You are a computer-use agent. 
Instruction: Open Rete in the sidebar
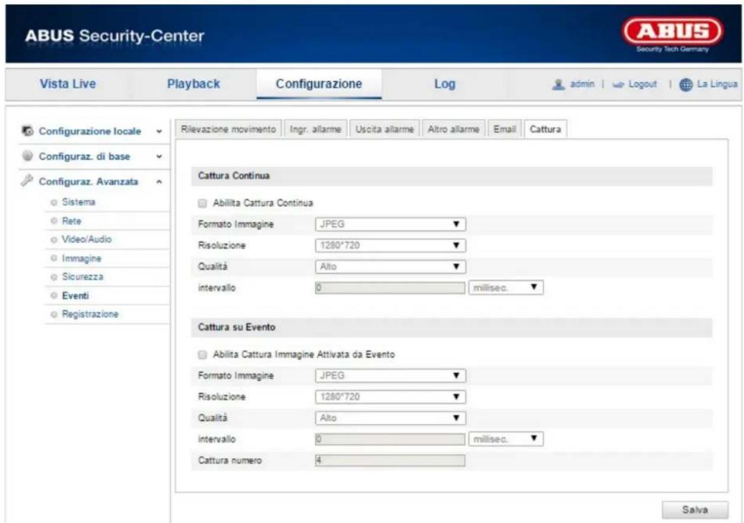point(71,221)
